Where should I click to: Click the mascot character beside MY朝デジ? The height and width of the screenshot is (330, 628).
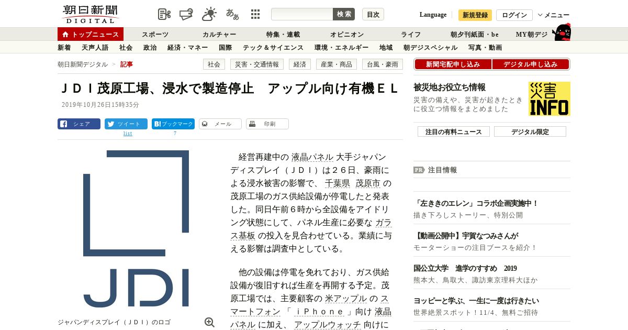[562, 32]
